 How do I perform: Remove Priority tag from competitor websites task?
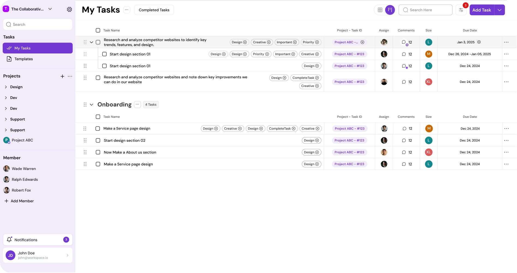pyautogui.click(x=317, y=42)
